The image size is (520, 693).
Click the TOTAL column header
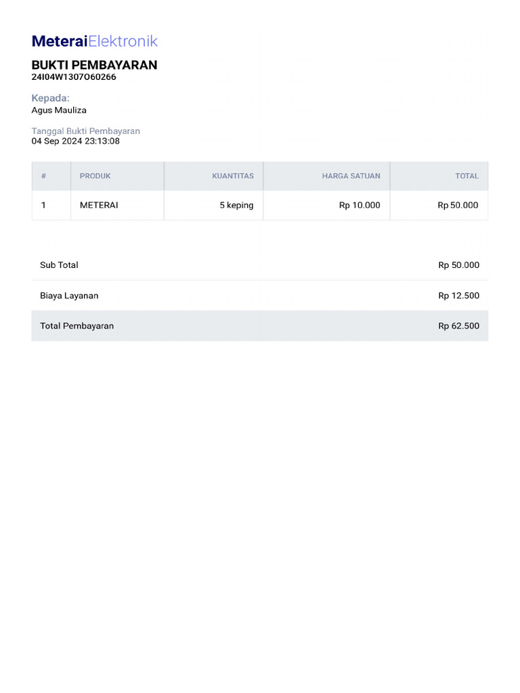(x=467, y=176)
